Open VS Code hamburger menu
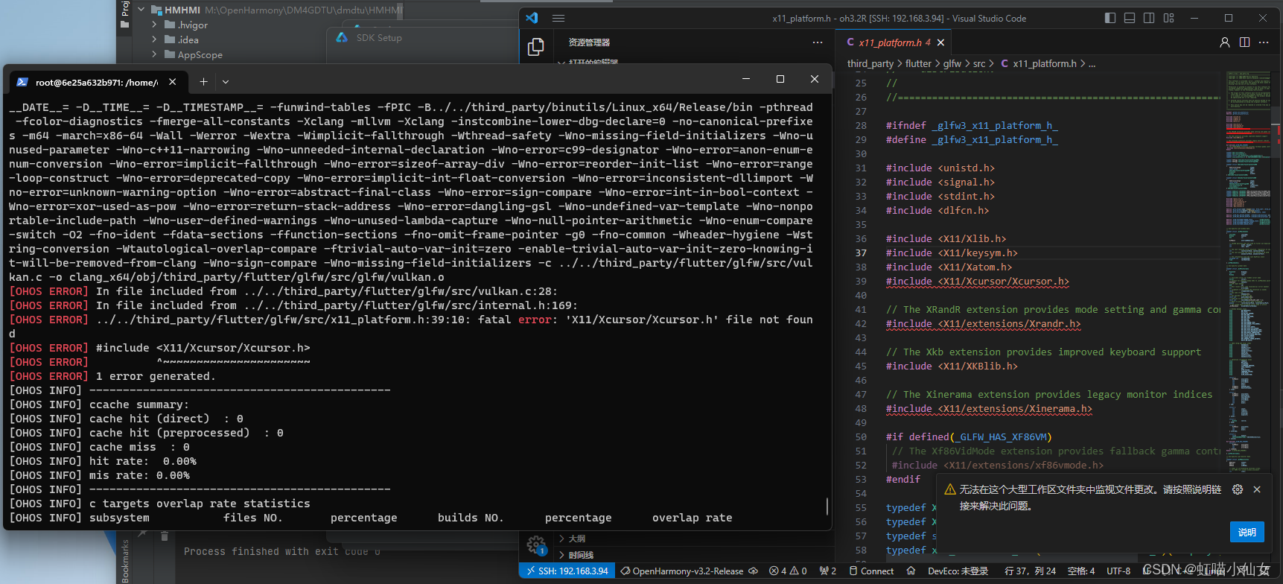 coord(558,18)
